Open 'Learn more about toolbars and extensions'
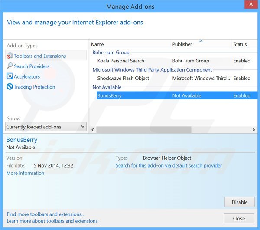This screenshot has width=260, height=230. [52, 221]
